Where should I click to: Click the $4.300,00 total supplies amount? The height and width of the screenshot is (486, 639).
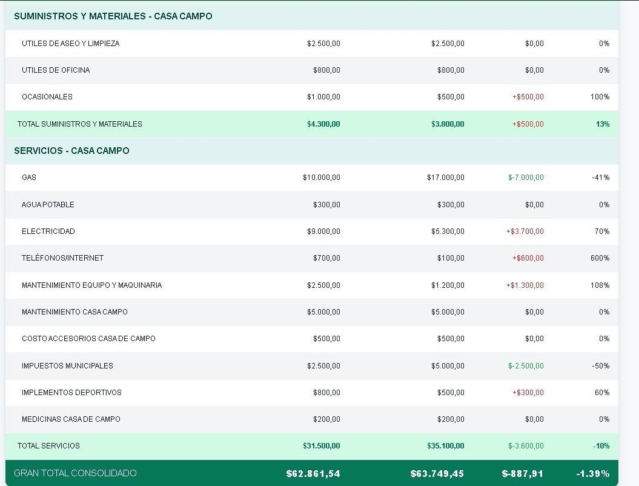point(323,124)
